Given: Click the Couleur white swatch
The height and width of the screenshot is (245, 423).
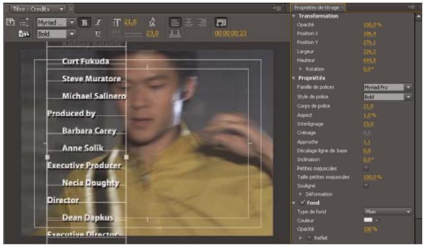Looking at the screenshot, I should point(368,220).
